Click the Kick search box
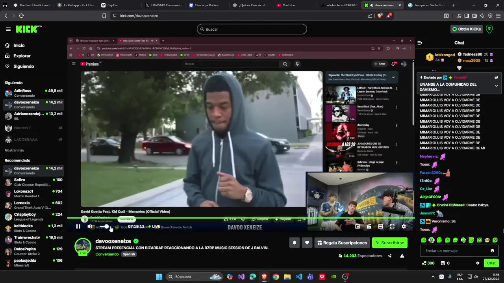Image resolution: width=504 pixels, height=283 pixels. (252, 29)
